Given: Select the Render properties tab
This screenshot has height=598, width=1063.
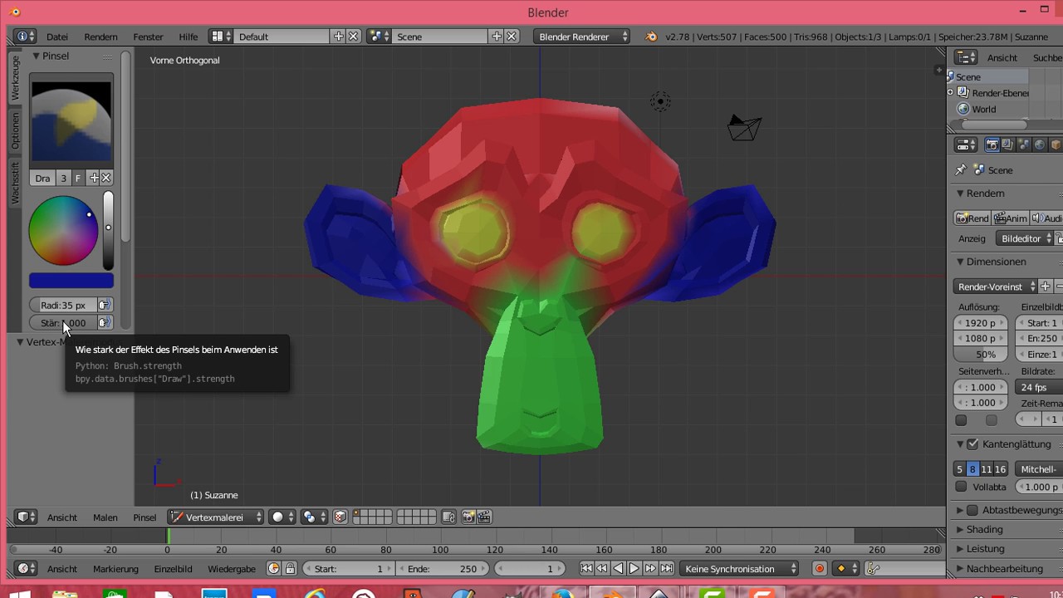Looking at the screenshot, I should (x=992, y=145).
